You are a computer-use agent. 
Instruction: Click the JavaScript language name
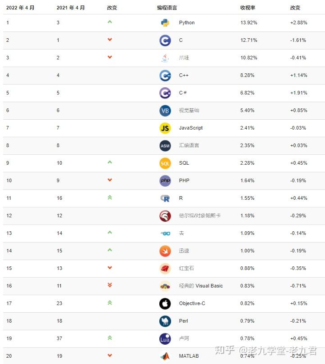191,128
